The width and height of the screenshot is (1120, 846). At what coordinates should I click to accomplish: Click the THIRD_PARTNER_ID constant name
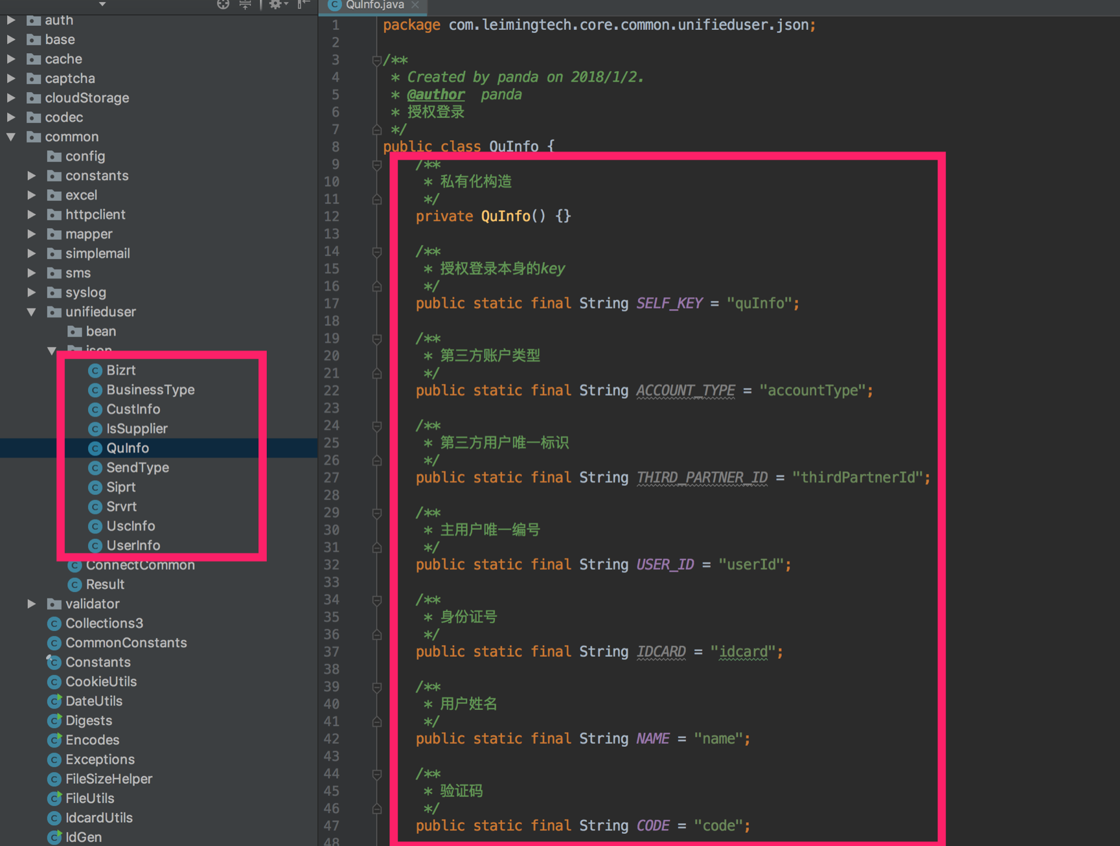tap(702, 477)
